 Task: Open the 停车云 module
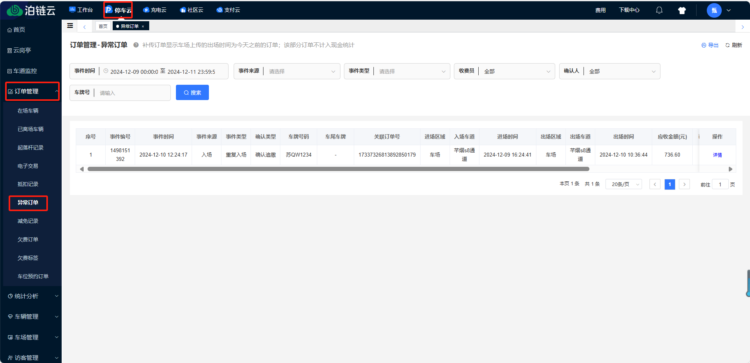pos(118,10)
